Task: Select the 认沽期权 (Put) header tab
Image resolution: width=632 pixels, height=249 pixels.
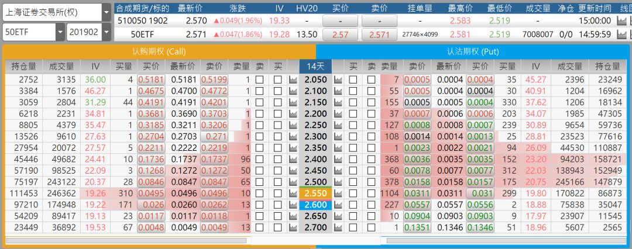Action: (x=473, y=51)
